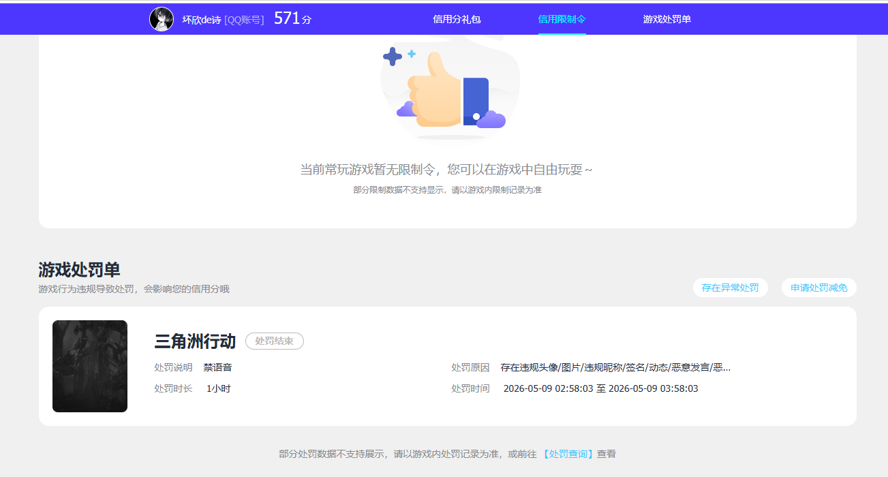Click the 禁语音 penalty description
Image resolution: width=888 pixels, height=477 pixels.
(217, 367)
